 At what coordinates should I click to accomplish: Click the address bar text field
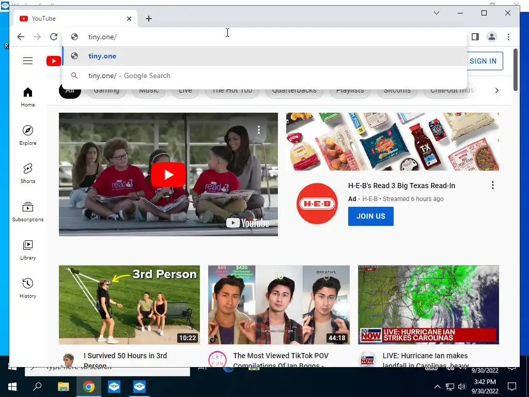264,37
